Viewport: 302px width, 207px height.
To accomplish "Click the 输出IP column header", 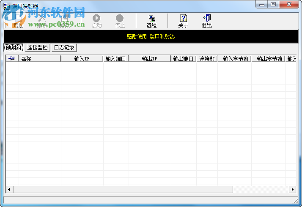I will point(150,58).
